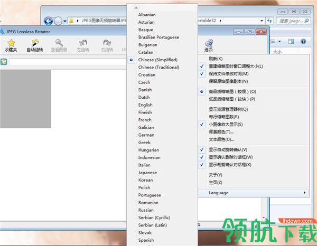Click Explorer address bar folder path
The image size is (317, 246).
(104, 21)
